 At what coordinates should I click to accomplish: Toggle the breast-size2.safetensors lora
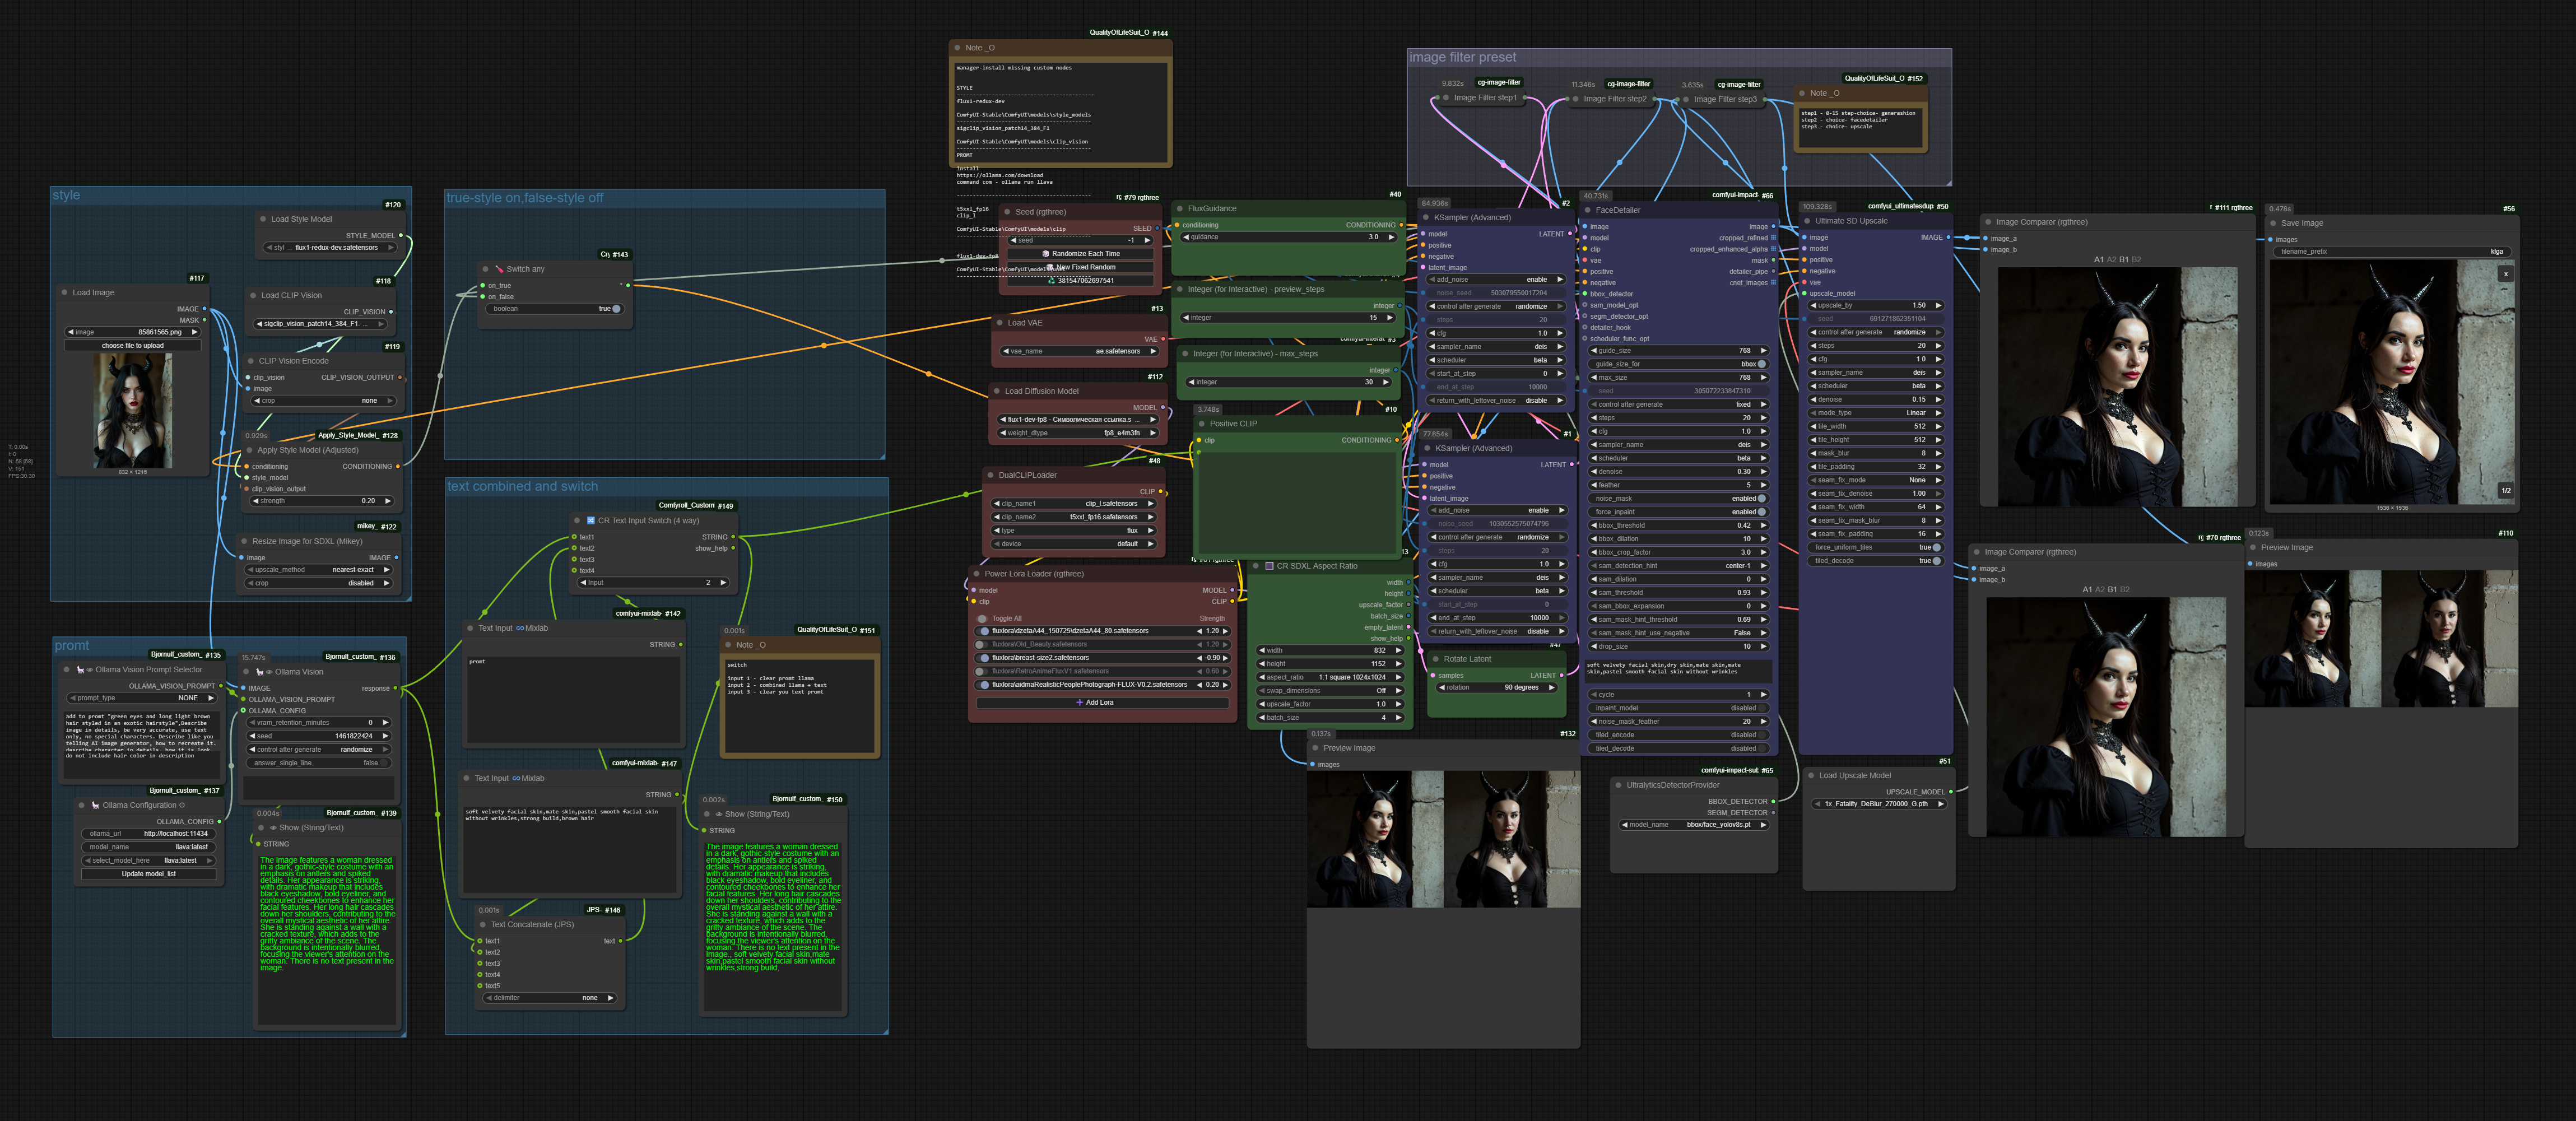click(984, 658)
